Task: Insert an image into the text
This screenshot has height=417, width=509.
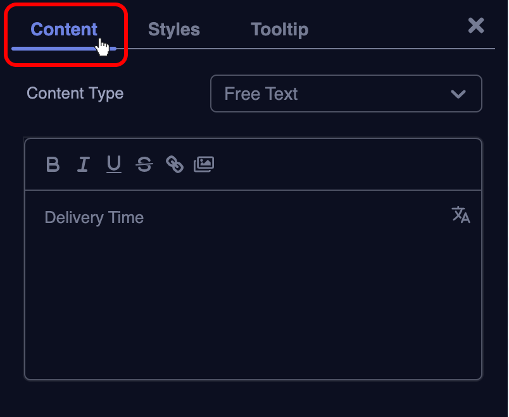Action: (204, 164)
